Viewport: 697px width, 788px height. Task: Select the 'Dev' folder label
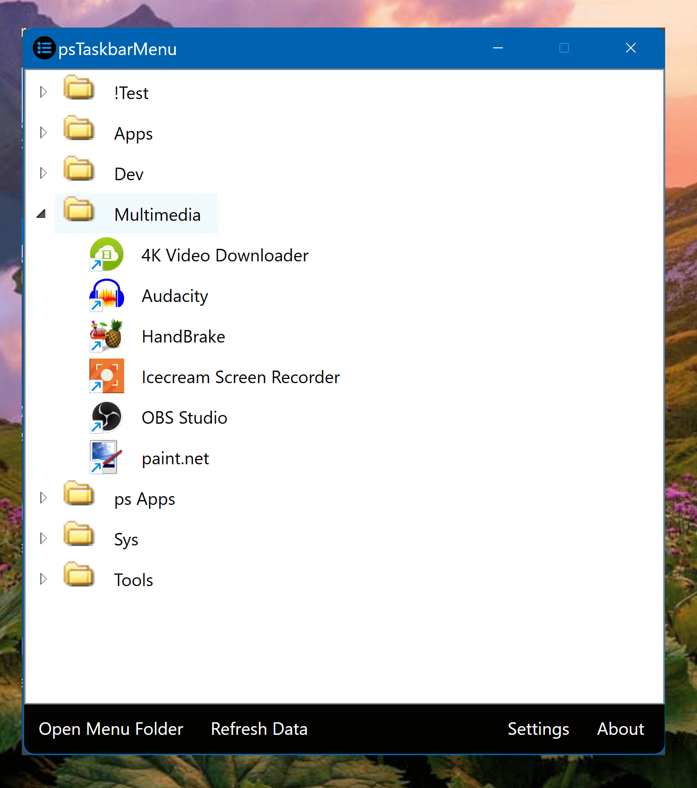coord(129,174)
